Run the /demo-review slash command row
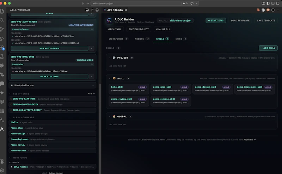Screen dimensions: 282x174 pos(52,145)
